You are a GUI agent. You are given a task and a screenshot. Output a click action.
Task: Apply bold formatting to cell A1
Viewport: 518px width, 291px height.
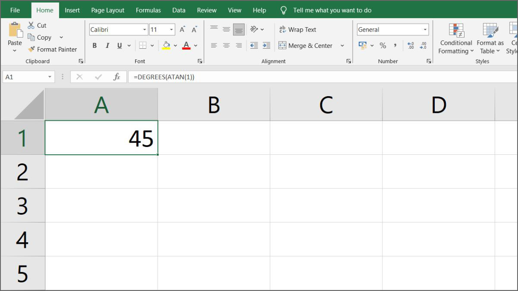(95, 45)
